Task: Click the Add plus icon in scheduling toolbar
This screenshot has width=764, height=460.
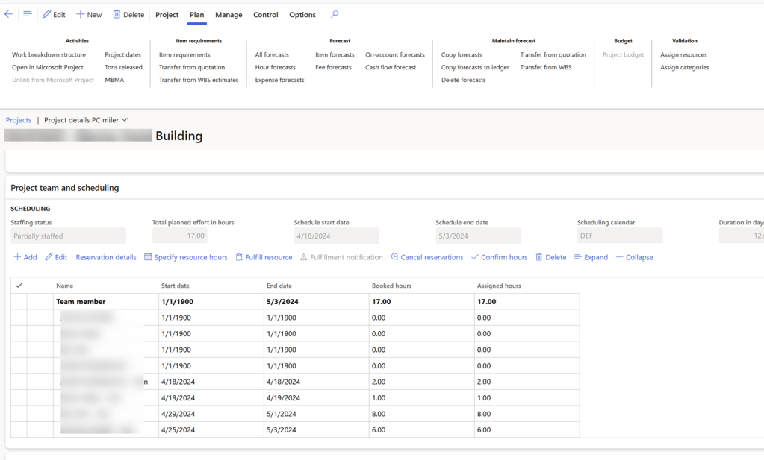Action: (x=17, y=257)
